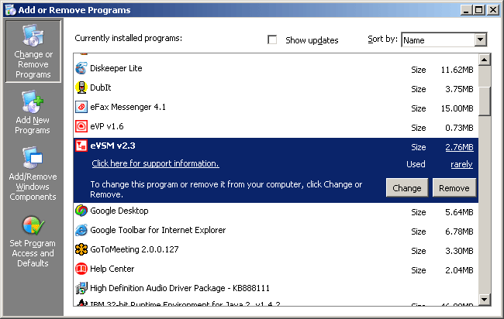Select eFax Messenger 4.1 entry
Screen dimensions: 504x319
pos(276,107)
